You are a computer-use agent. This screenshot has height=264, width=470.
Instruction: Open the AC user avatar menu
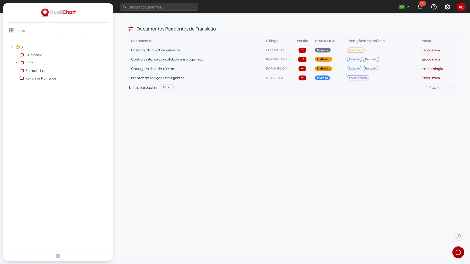click(x=461, y=7)
